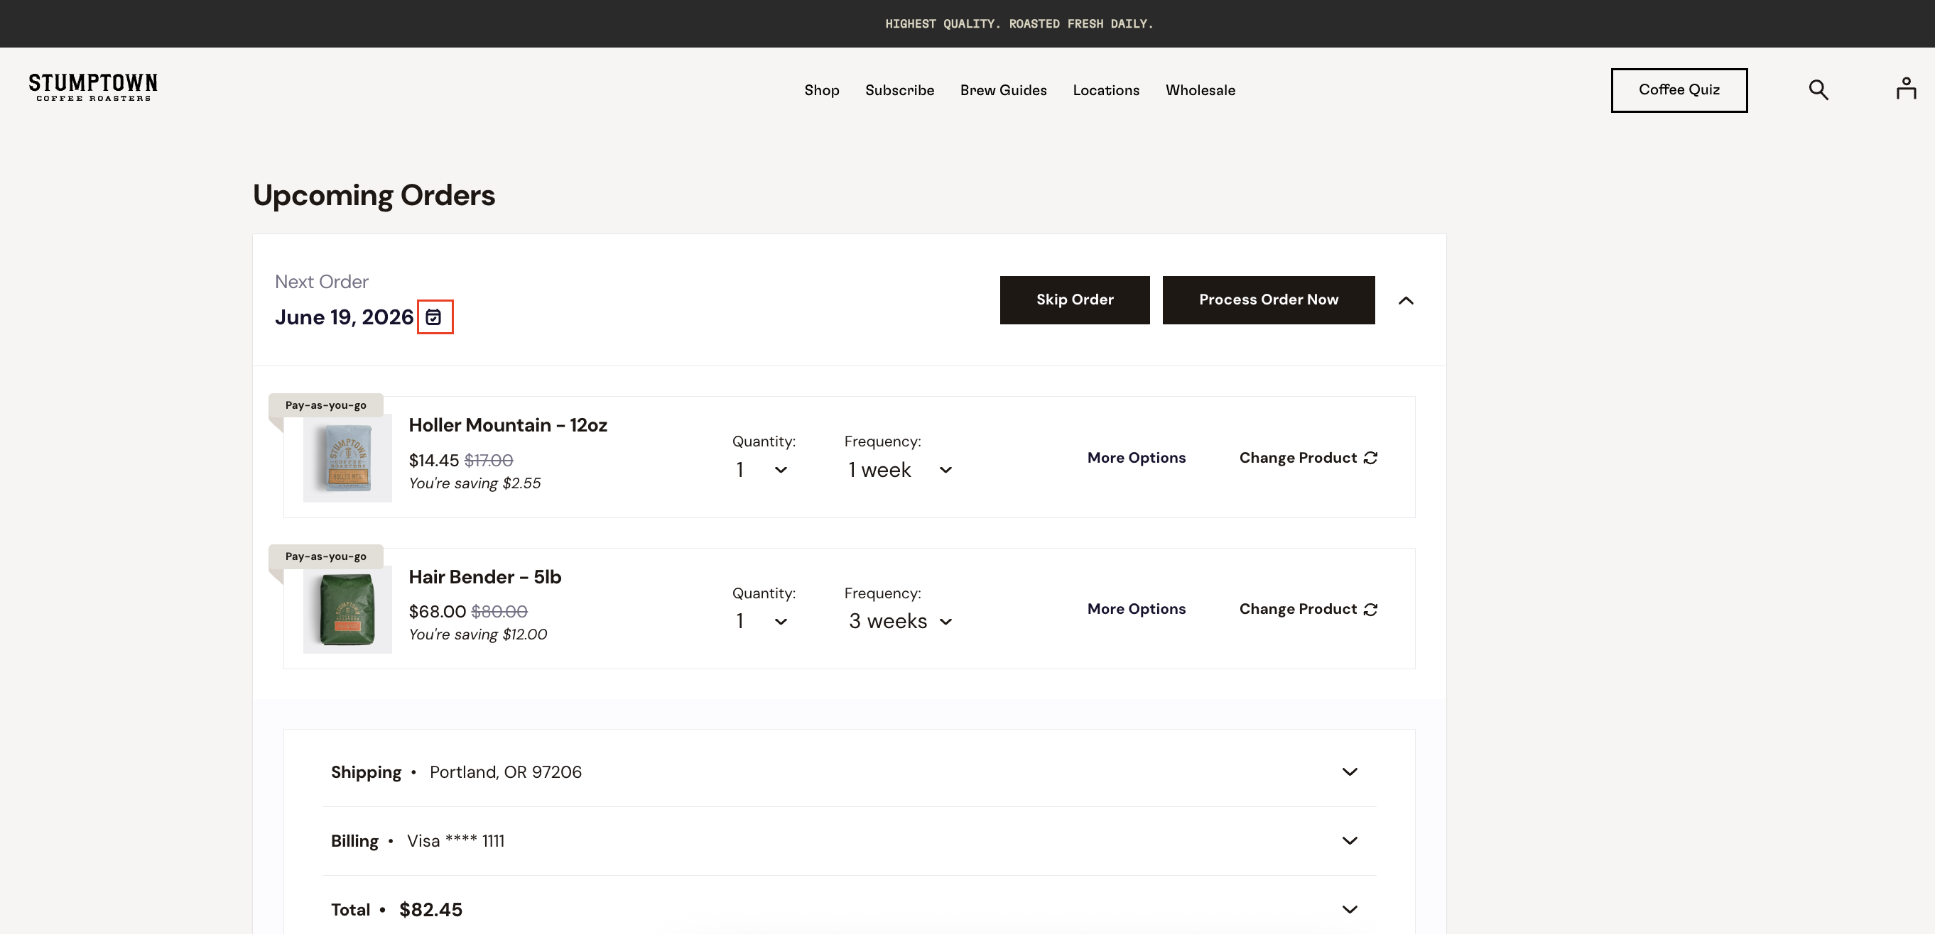1935x934 pixels.
Task: Click the Visa **** 1111 billing text
Action: pyautogui.click(x=455, y=841)
